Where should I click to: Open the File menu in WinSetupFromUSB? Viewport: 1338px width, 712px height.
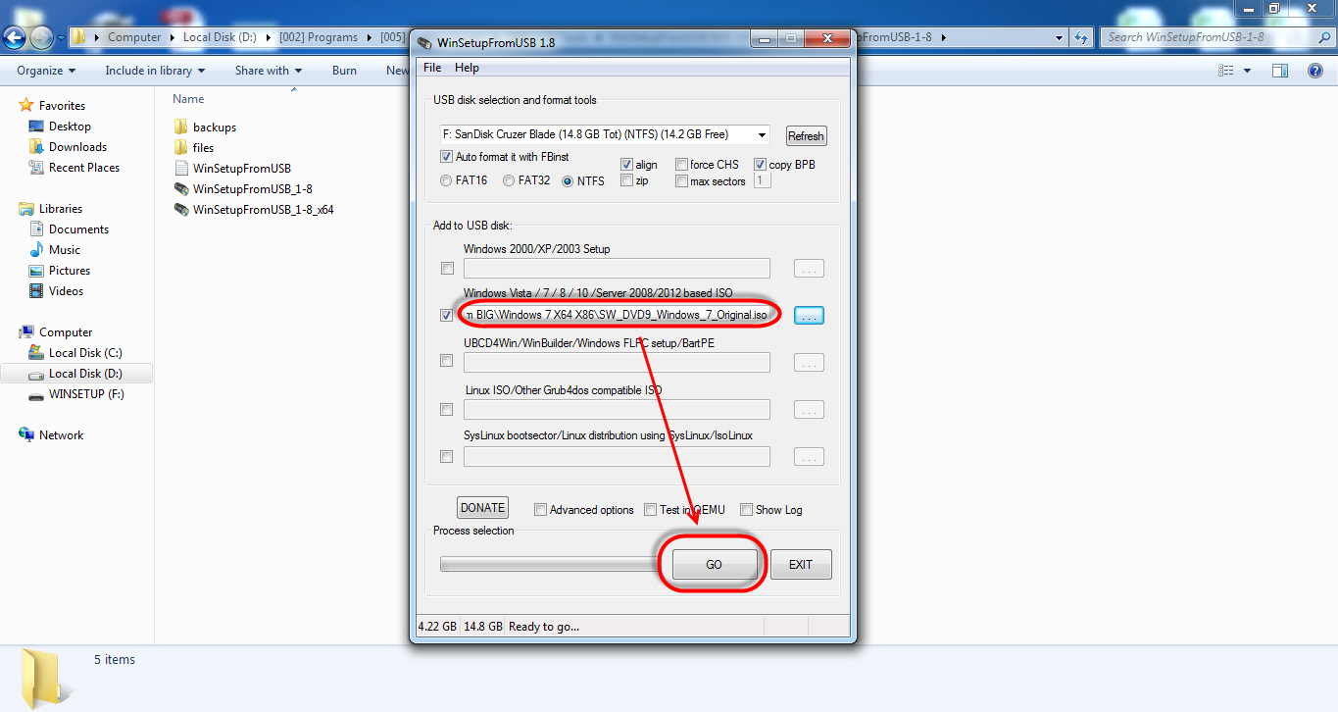[431, 67]
